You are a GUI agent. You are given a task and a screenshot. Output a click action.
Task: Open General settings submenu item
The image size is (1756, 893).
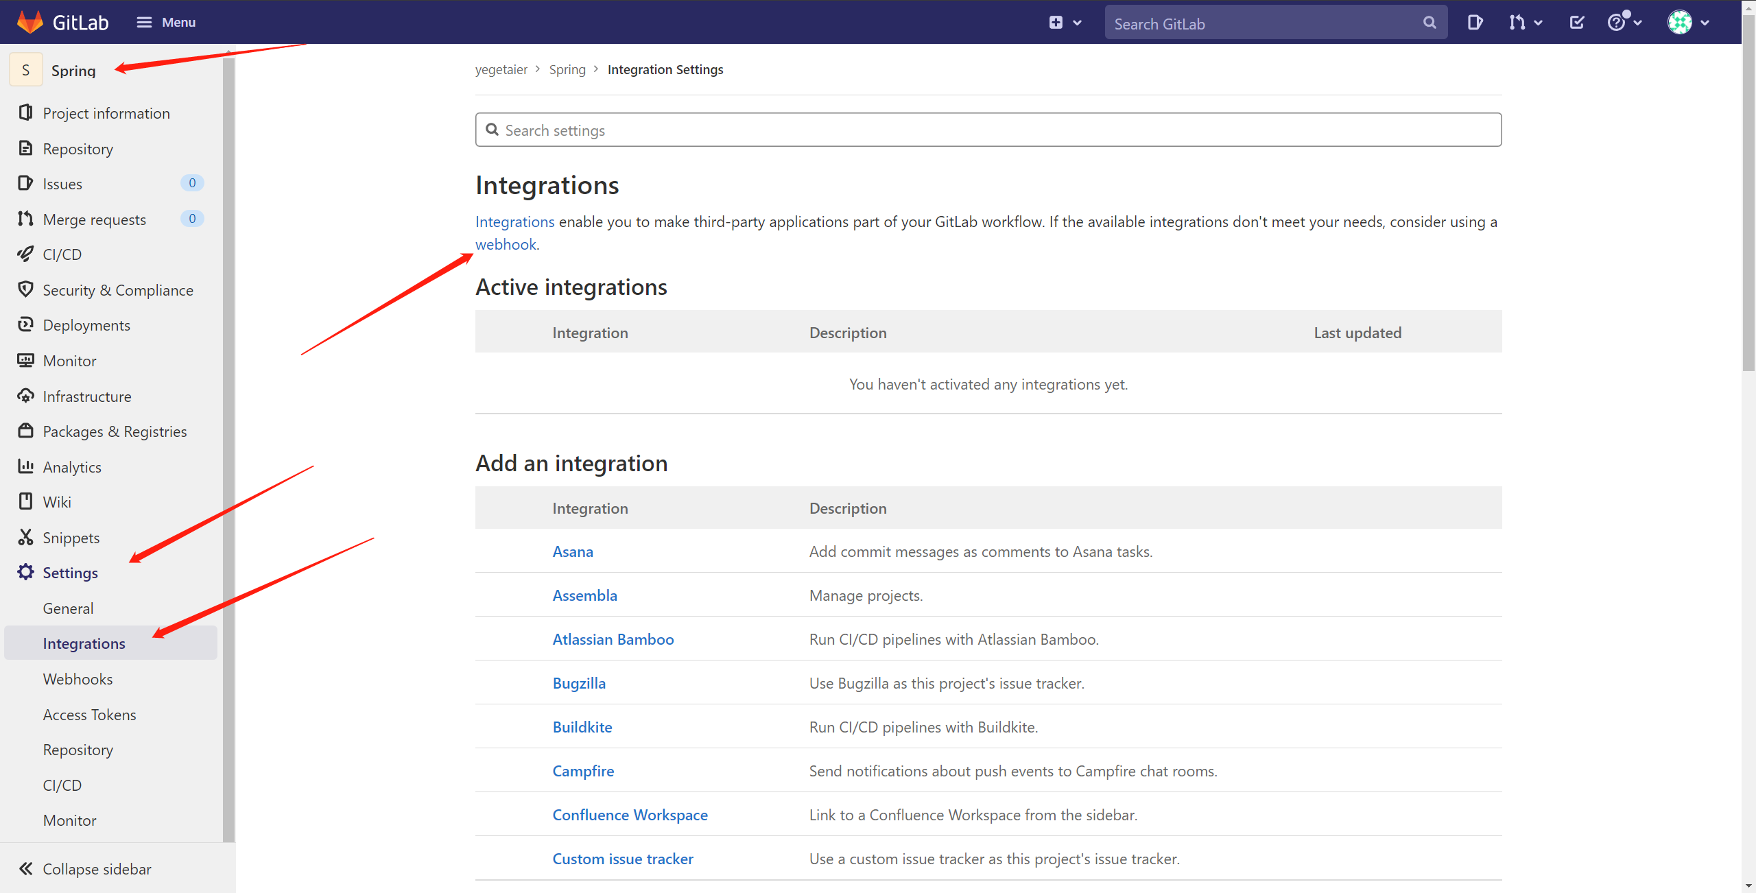point(68,608)
